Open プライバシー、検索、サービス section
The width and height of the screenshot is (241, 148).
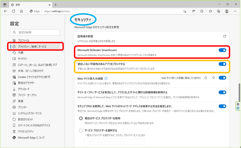click(35, 46)
